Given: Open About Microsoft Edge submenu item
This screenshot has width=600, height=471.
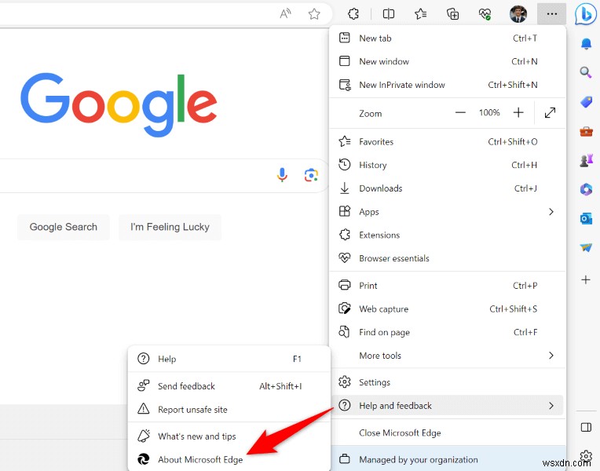Looking at the screenshot, I should pyautogui.click(x=229, y=459).
